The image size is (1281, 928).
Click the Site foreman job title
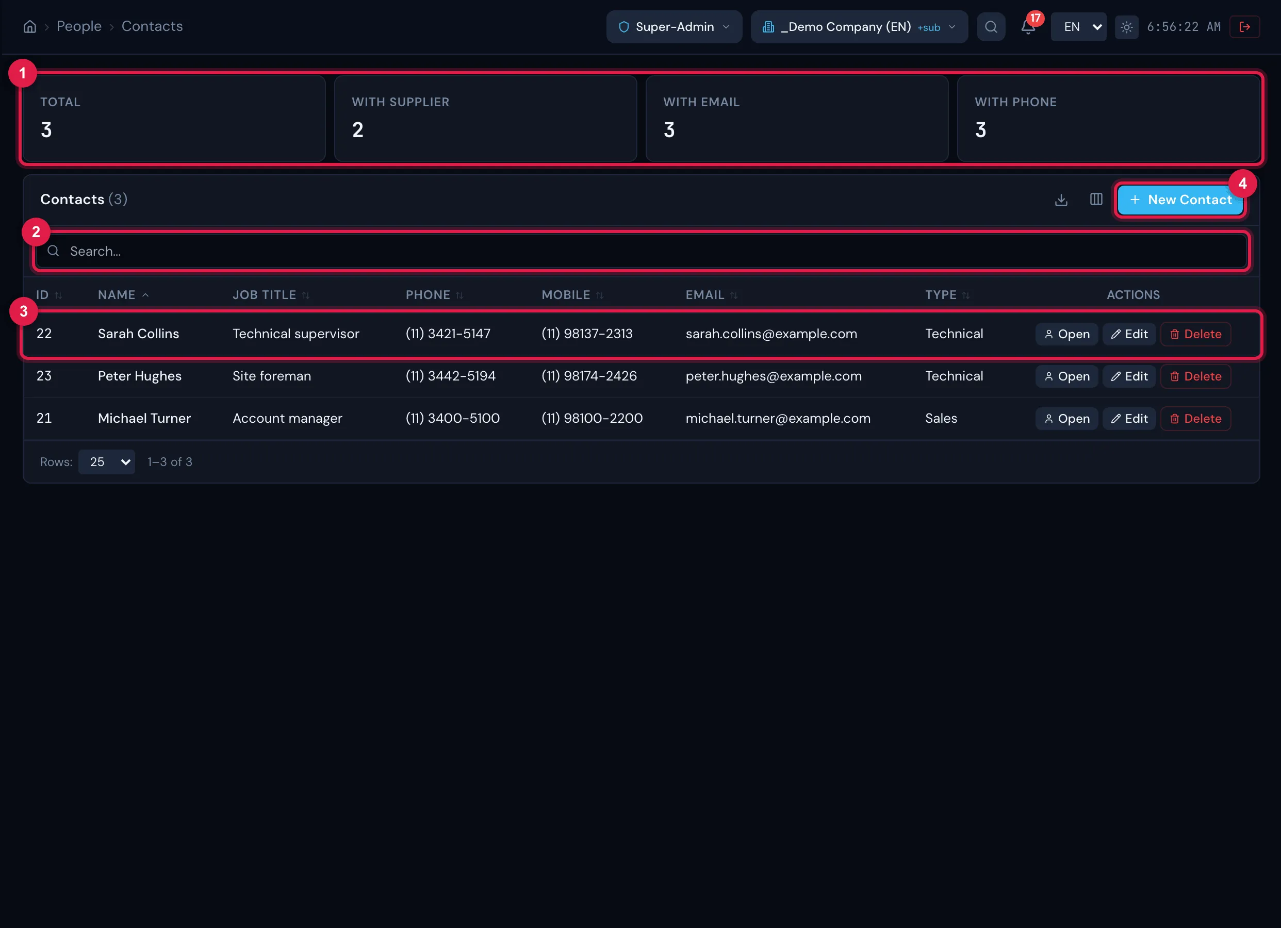(272, 376)
